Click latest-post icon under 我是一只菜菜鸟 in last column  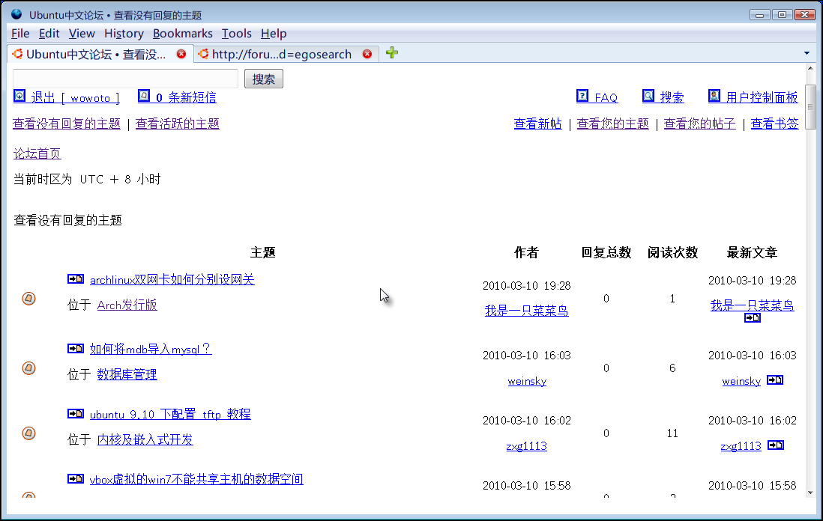[x=752, y=318]
